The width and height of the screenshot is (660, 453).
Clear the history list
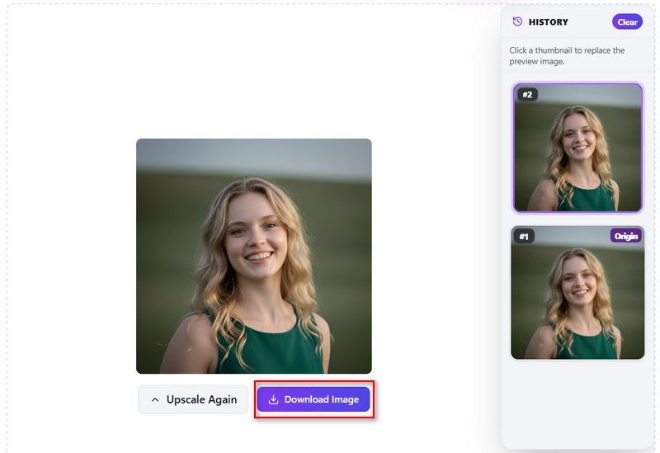pyautogui.click(x=627, y=22)
